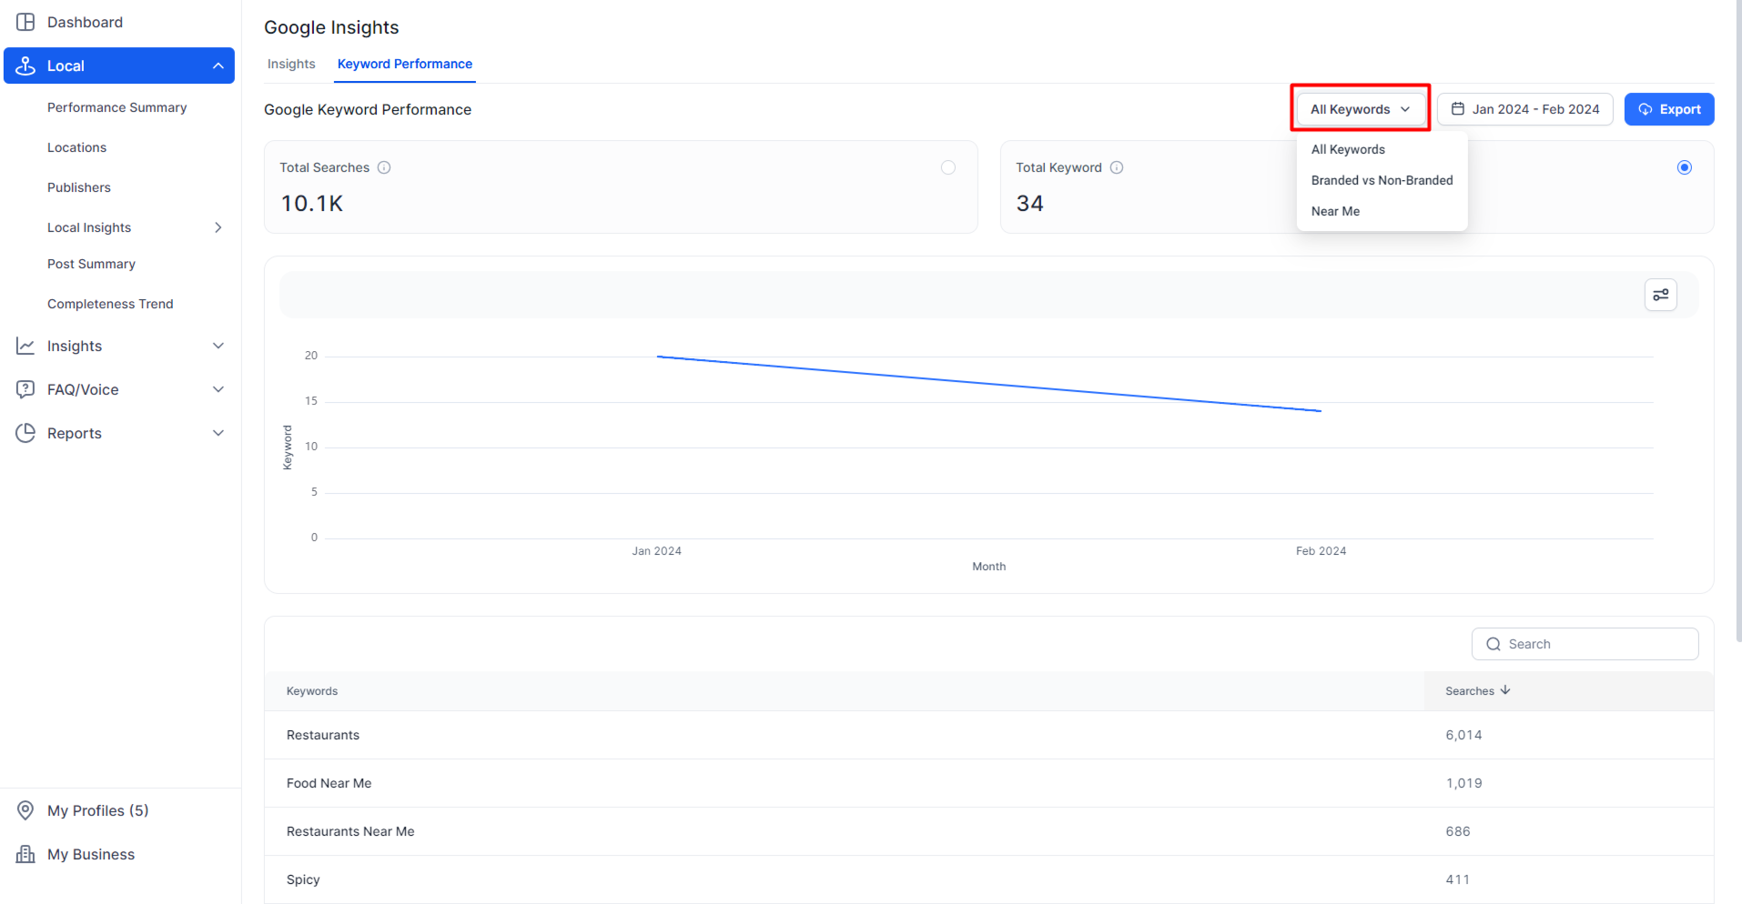
Task: Expand the Insights sidebar section
Action: pos(218,346)
